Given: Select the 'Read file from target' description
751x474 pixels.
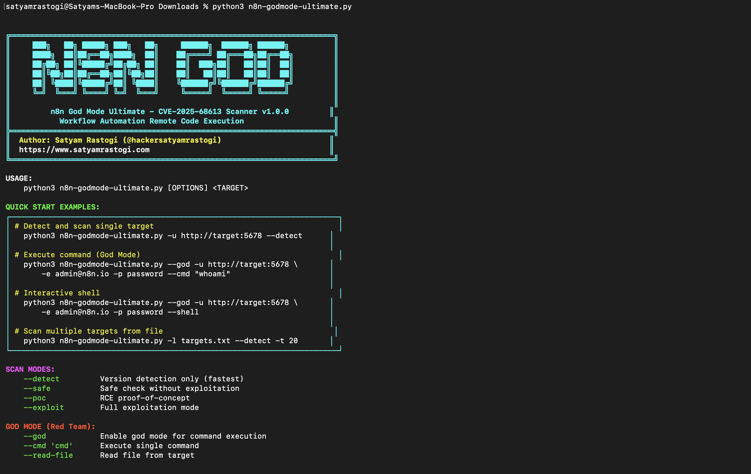Looking at the screenshot, I should pyautogui.click(x=147, y=456).
